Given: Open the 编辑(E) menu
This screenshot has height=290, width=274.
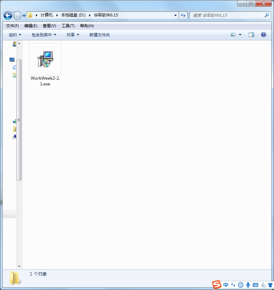Looking at the screenshot, I should [x=31, y=26].
